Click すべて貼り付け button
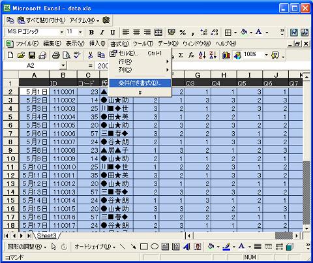Screen dimensions: 313x263 pos(42,20)
